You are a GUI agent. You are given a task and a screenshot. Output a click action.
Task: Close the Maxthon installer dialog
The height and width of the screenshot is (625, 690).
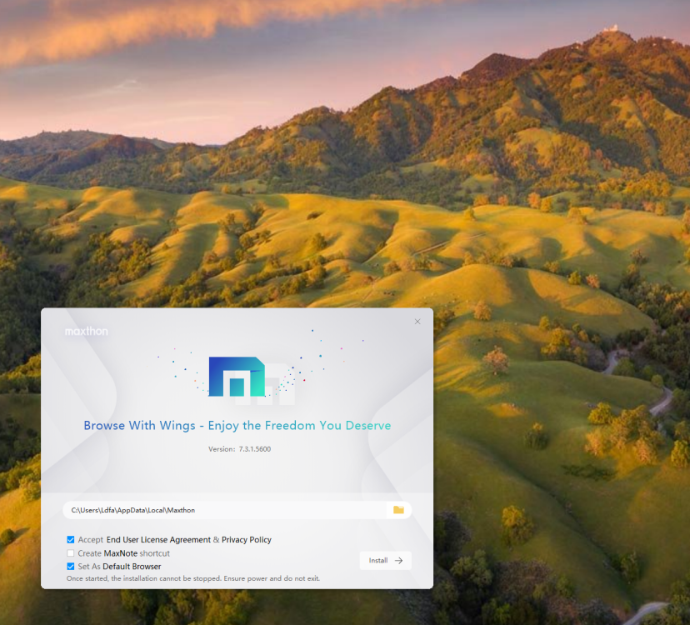(x=417, y=322)
